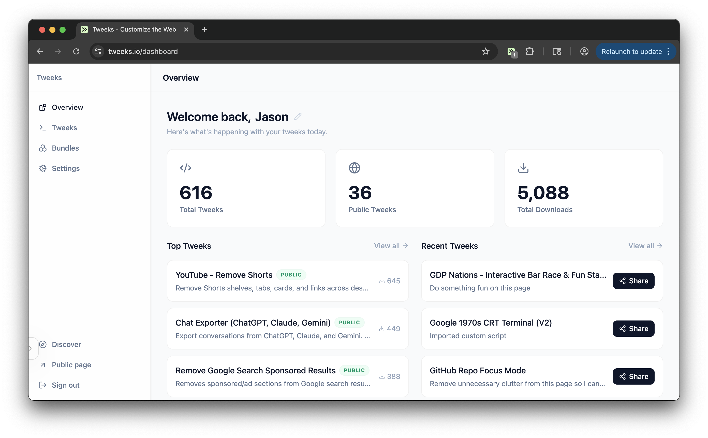Screen dimensions: 708x438
Task: Click the Relaunch to update button
Action: tap(631, 51)
